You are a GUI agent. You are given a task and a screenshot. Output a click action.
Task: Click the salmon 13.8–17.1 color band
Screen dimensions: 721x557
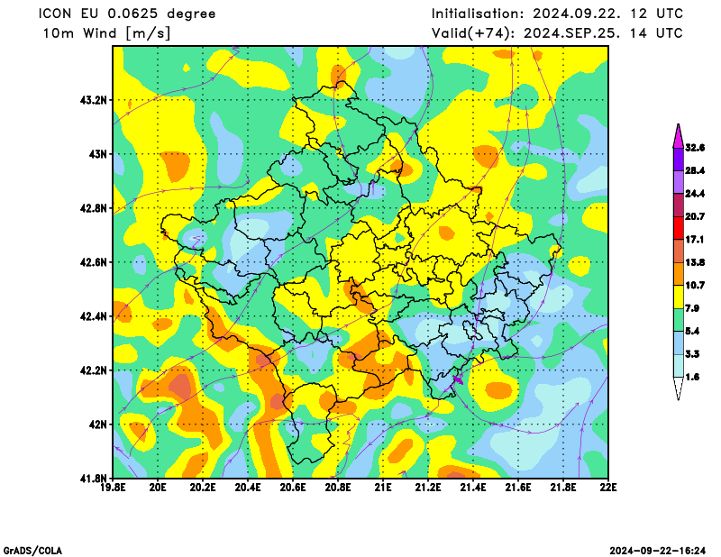point(679,251)
